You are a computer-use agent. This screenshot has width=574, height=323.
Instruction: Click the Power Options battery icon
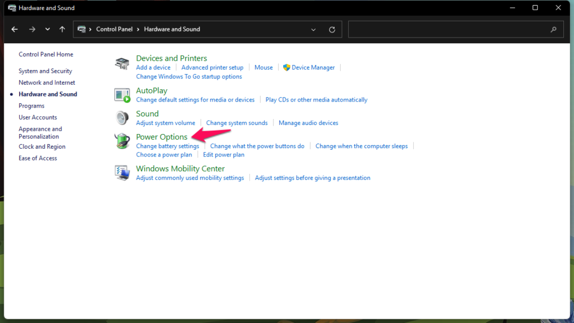[122, 141]
